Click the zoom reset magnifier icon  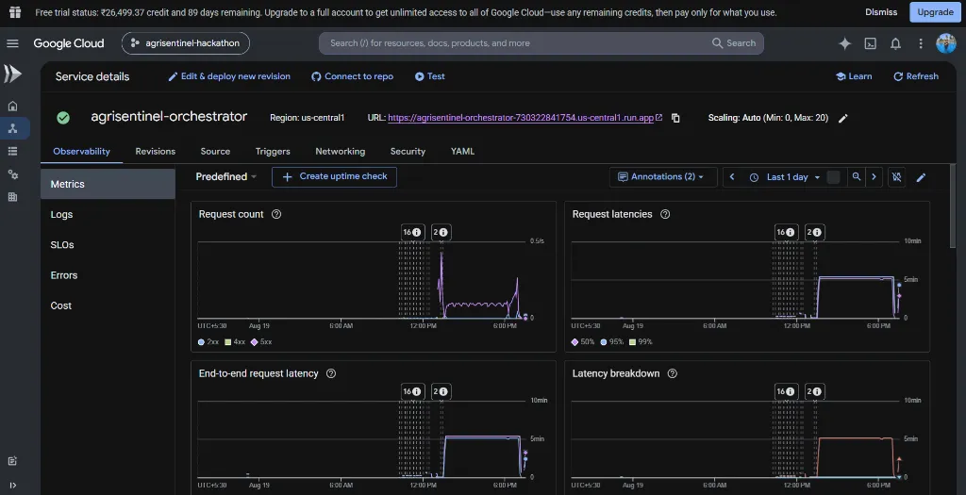(857, 176)
